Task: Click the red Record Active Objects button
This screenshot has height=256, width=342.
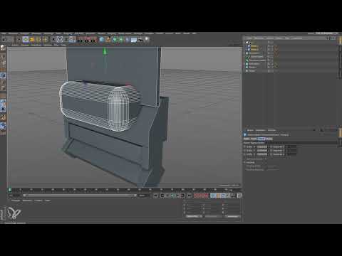Action: point(196,196)
